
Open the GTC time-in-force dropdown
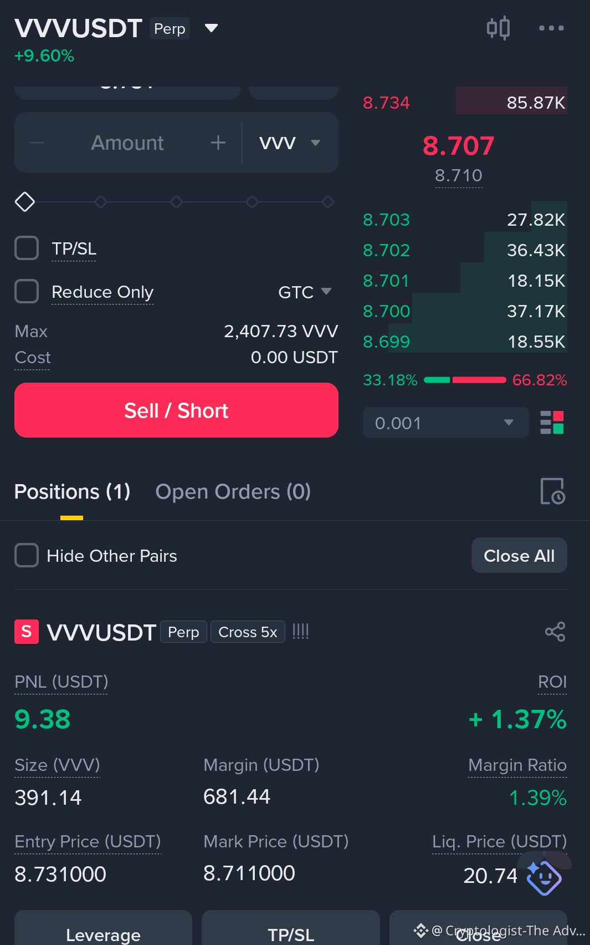tap(305, 292)
